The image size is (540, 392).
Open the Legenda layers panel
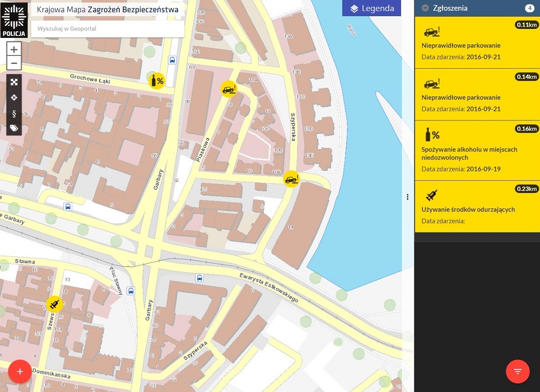[x=372, y=8]
